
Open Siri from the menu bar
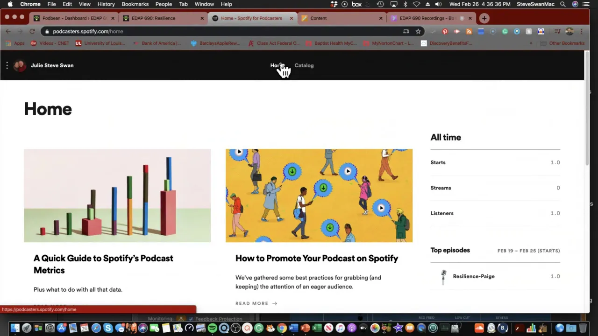click(575, 4)
